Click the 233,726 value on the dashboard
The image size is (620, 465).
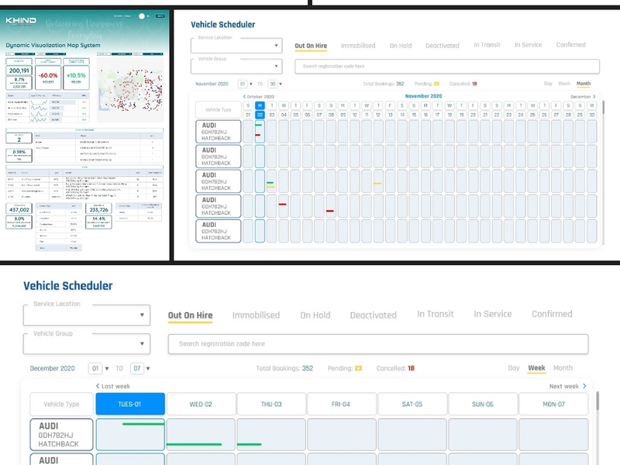pos(98,209)
